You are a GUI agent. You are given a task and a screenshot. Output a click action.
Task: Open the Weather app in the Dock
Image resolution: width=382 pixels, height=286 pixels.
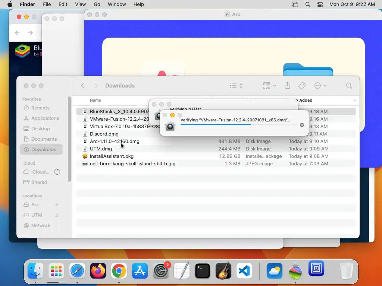tap(274, 271)
